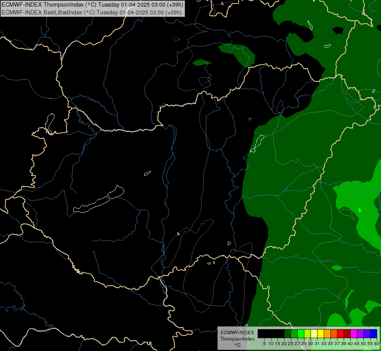Click the dark red 39-40 legend swatch
The width and height of the screenshot is (381, 351).
347,333
